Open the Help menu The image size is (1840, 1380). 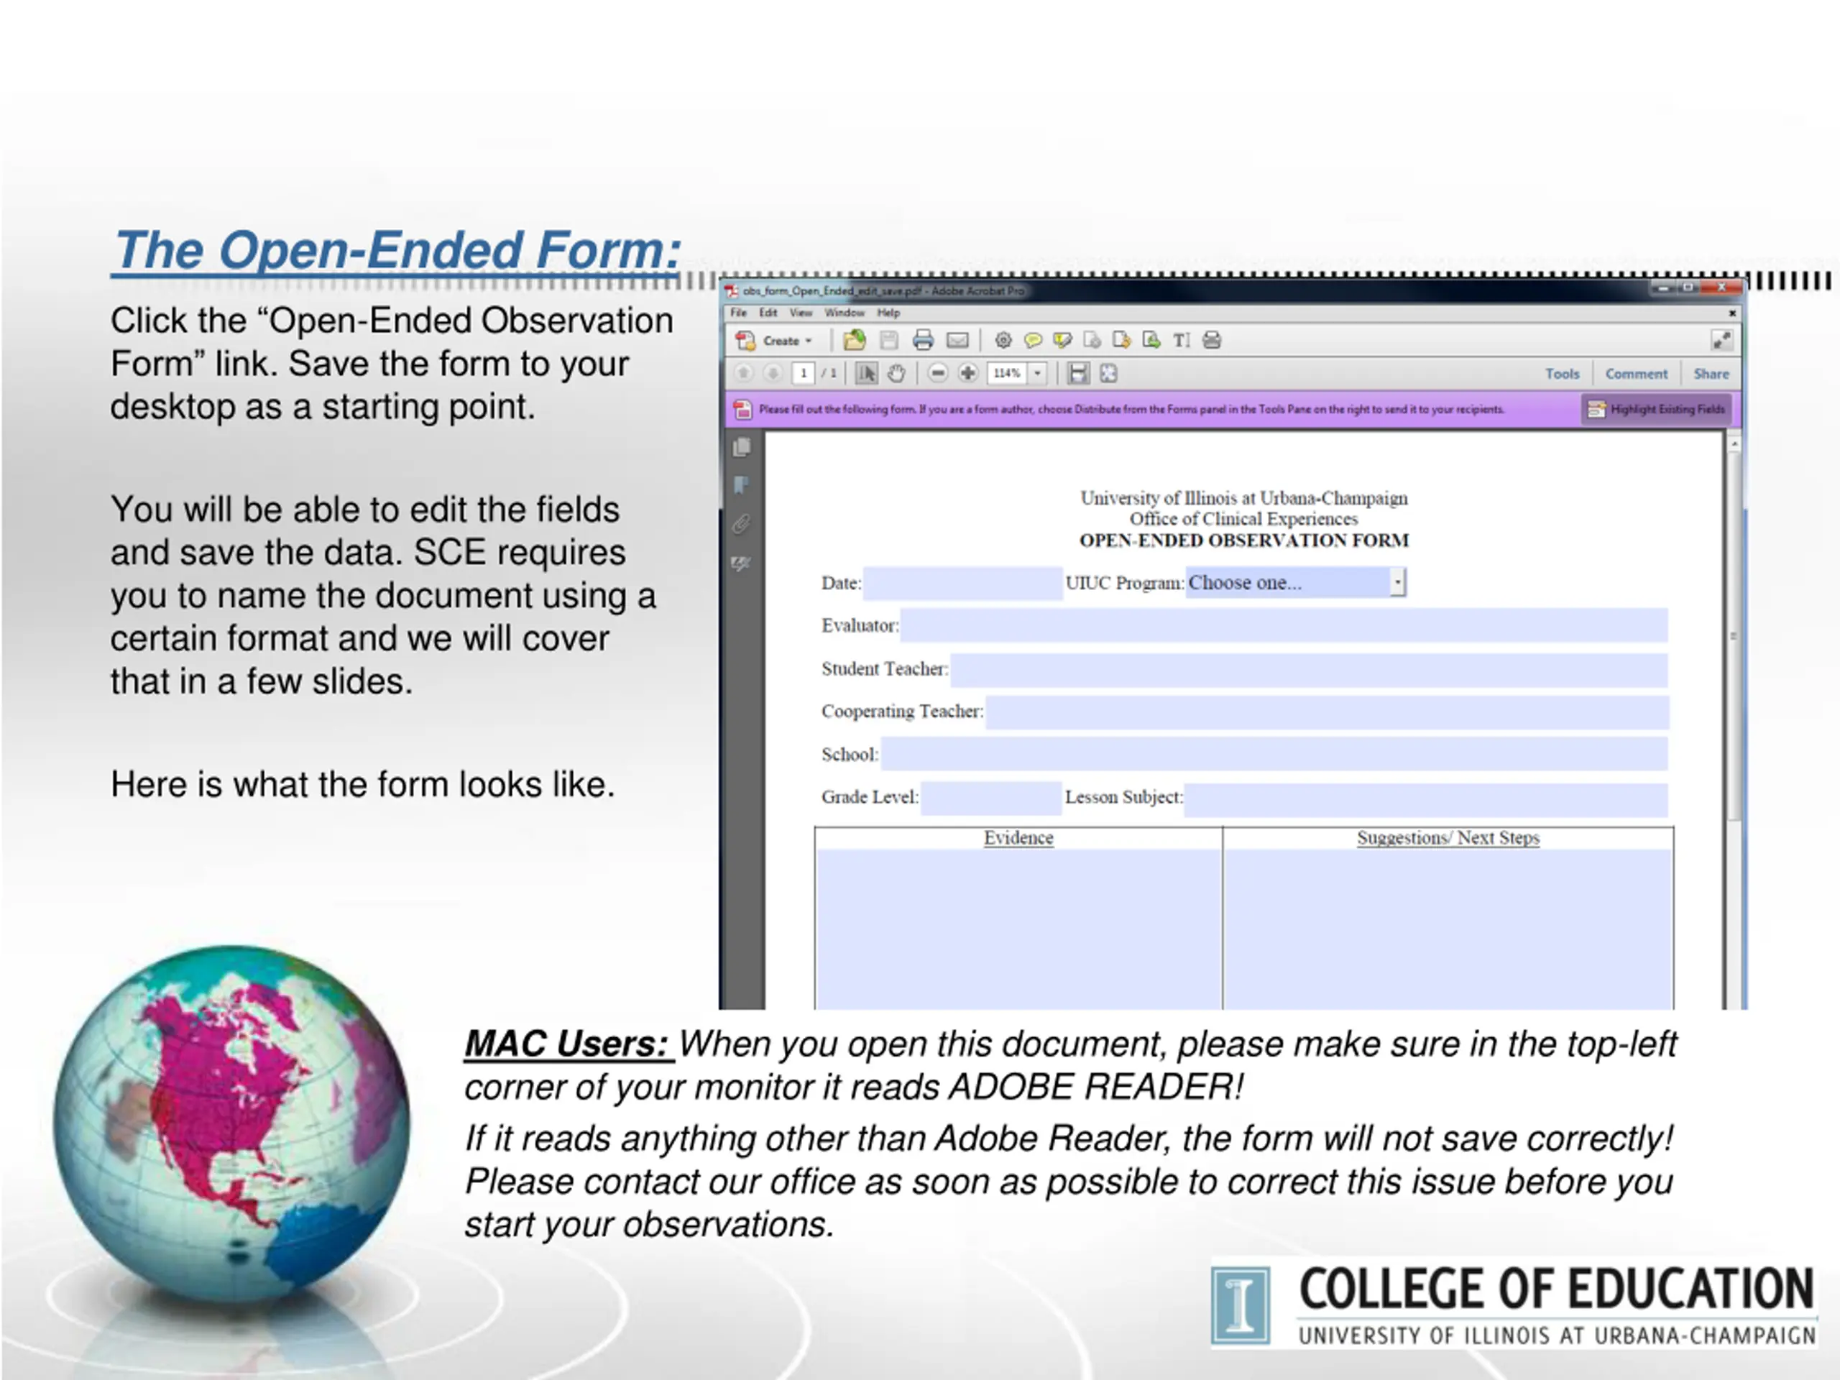click(x=888, y=313)
